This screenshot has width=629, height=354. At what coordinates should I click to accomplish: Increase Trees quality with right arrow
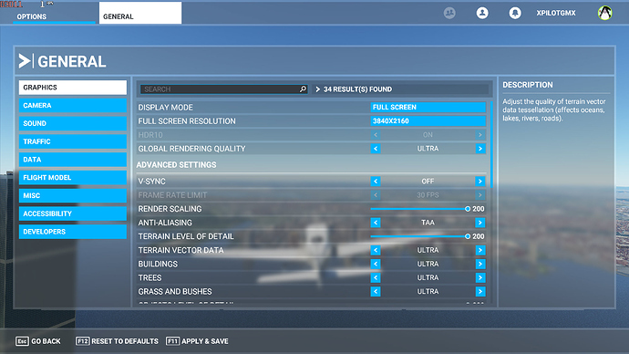(x=479, y=277)
